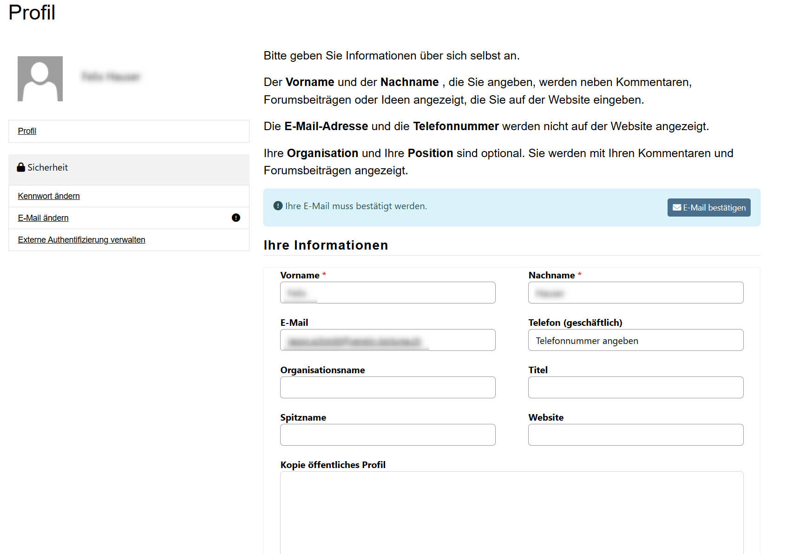The height and width of the screenshot is (554, 786).
Task: Focus the Vorname input field
Action: coord(387,293)
